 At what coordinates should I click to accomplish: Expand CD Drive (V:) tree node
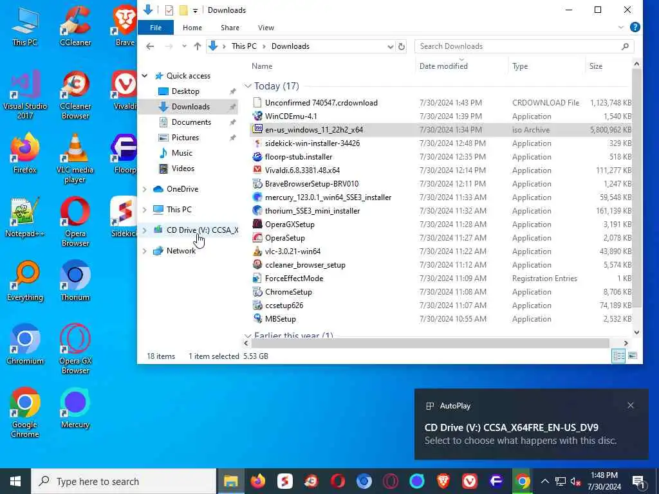[x=145, y=230]
